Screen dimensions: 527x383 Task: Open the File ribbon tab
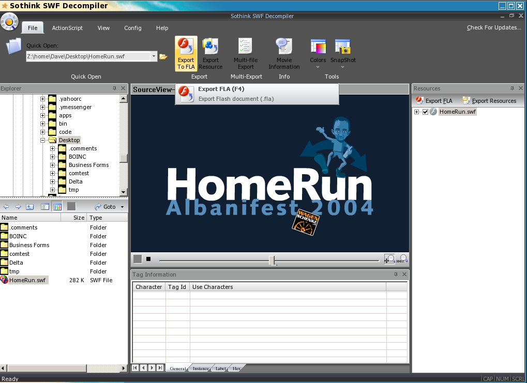click(x=33, y=28)
